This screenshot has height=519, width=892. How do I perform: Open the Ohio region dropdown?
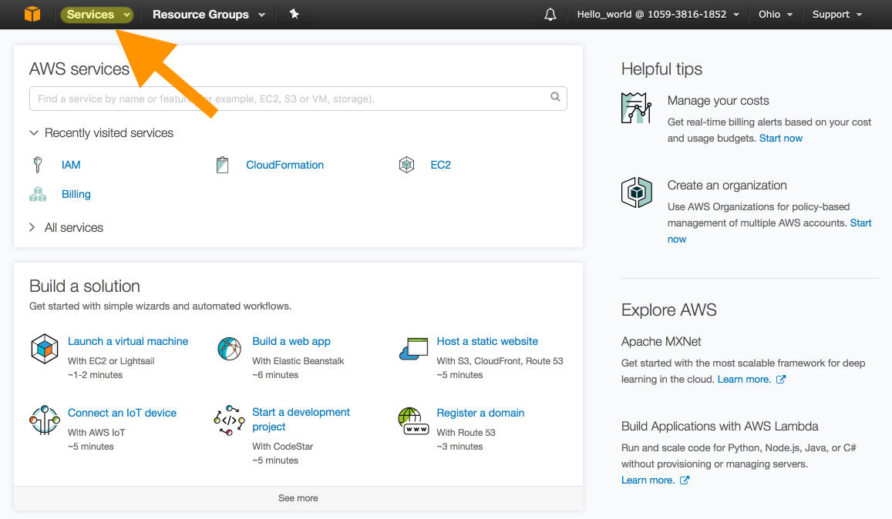pos(776,14)
